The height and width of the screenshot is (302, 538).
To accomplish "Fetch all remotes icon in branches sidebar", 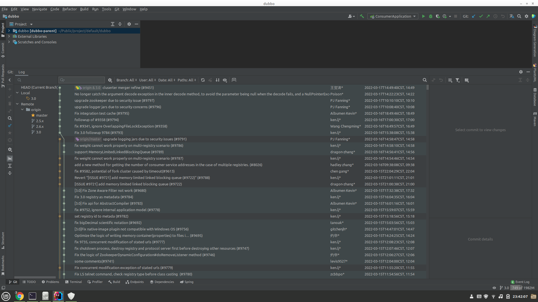I will point(10,126).
